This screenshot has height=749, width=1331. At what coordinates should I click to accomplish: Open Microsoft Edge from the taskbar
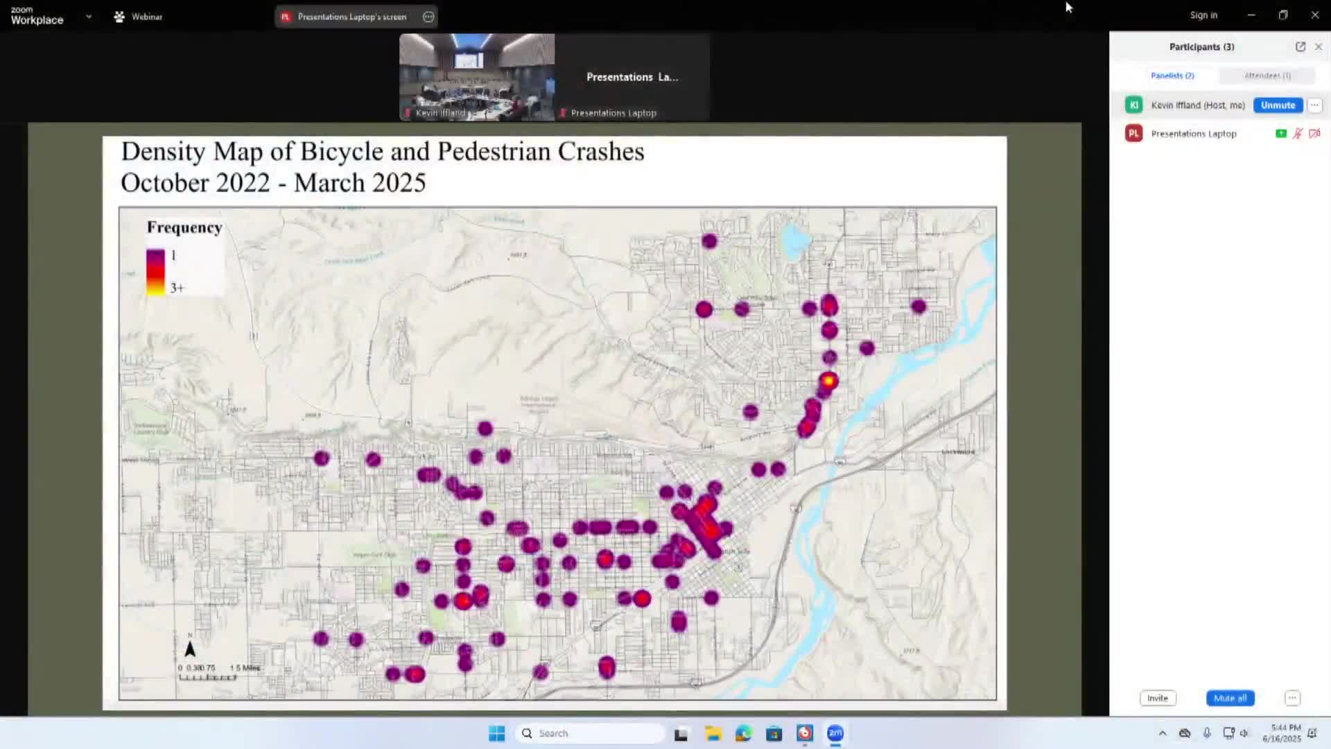743,734
